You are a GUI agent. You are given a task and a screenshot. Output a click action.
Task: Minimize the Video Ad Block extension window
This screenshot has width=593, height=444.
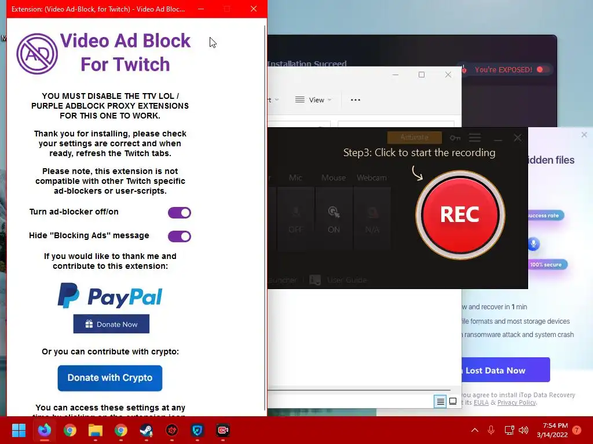point(201,9)
